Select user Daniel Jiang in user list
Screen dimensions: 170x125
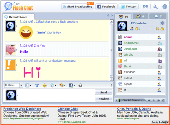coord(130,49)
